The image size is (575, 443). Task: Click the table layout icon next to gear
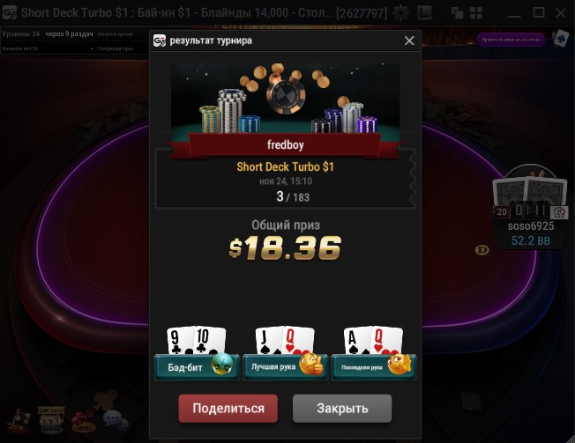[425, 13]
